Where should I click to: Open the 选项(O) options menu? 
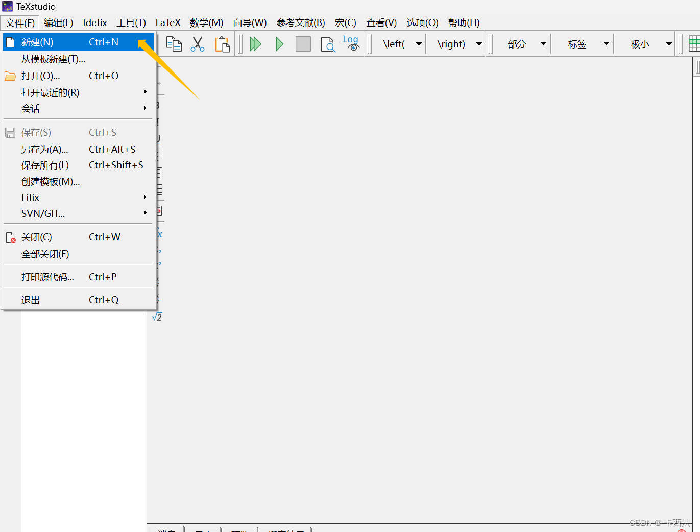point(422,23)
